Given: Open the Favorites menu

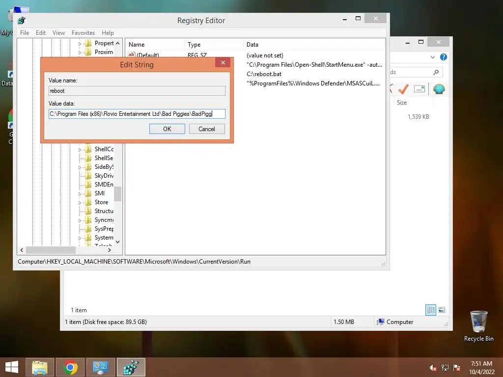Looking at the screenshot, I should (83, 33).
